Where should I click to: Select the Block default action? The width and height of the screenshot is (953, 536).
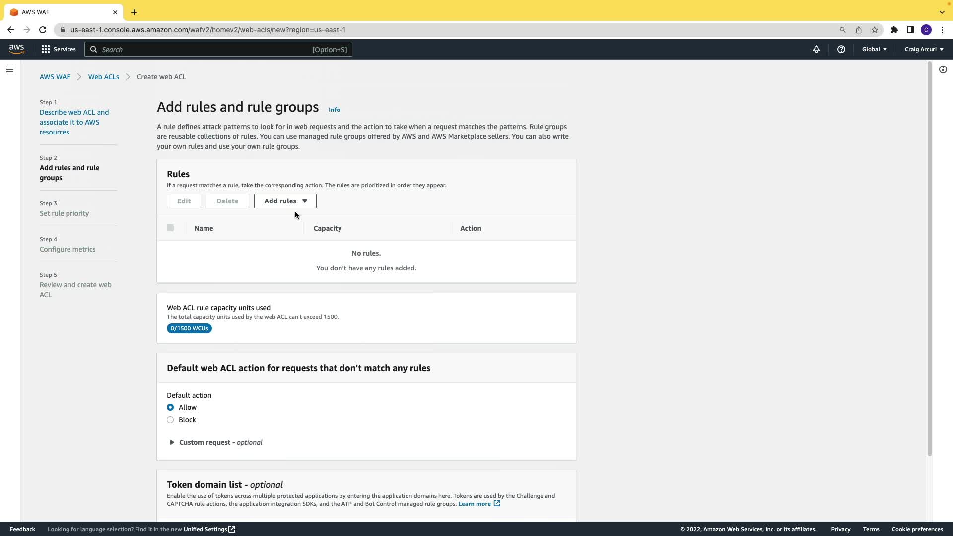pos(170,420)
